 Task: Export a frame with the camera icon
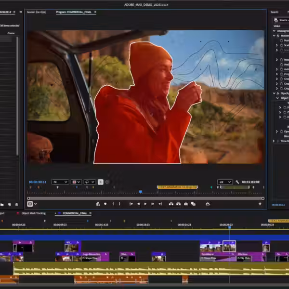(186, 204)
